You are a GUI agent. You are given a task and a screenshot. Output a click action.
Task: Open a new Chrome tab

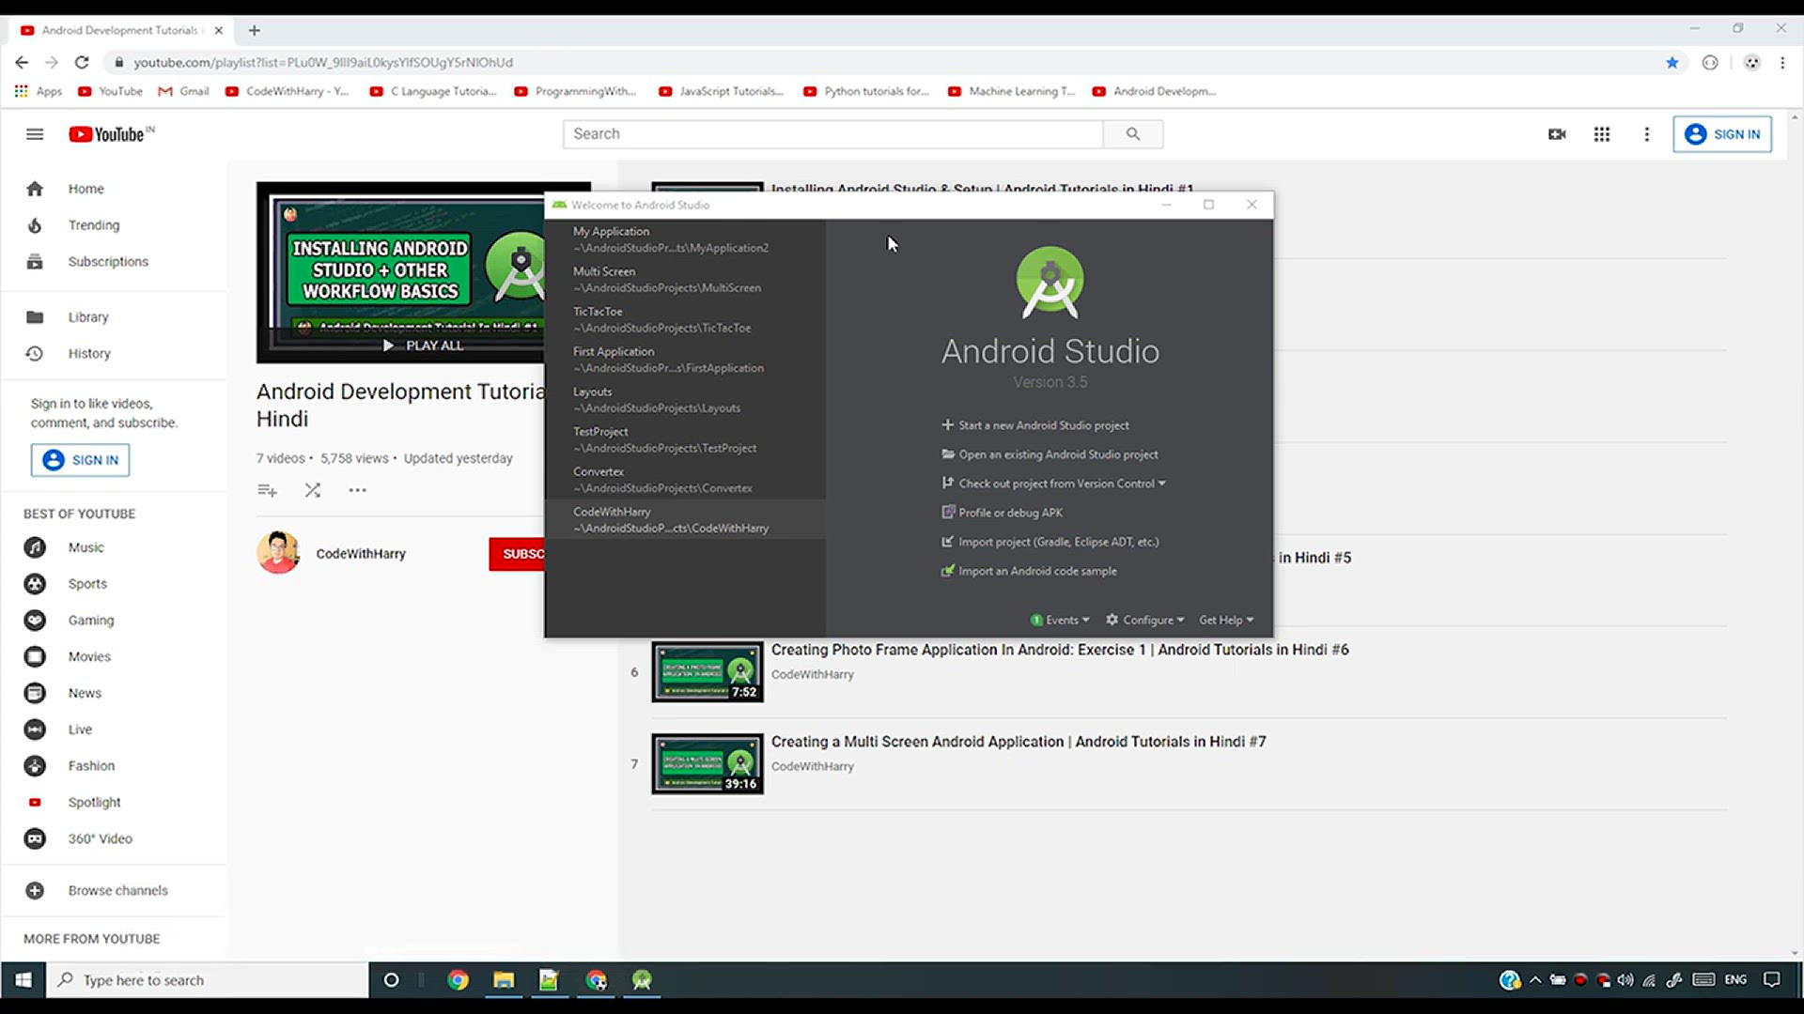coord(254,30)
